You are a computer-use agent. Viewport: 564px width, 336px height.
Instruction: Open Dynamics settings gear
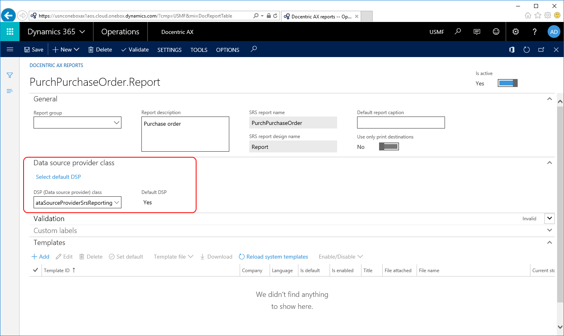(516, 32)
